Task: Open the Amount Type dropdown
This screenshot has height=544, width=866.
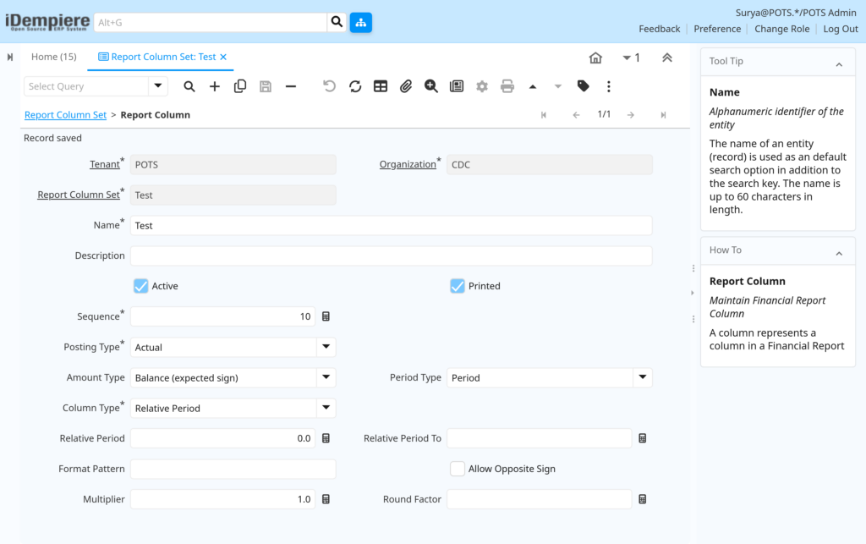Action: [326, 377]
